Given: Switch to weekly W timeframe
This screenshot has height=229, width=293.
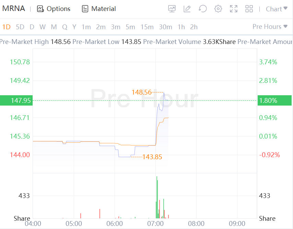Looking at the screenshot, I should [42, 27].
